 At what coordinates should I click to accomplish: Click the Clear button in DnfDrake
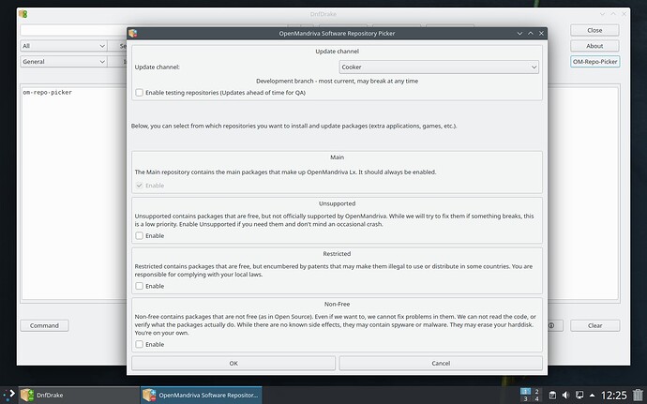(x=594, y=325)
